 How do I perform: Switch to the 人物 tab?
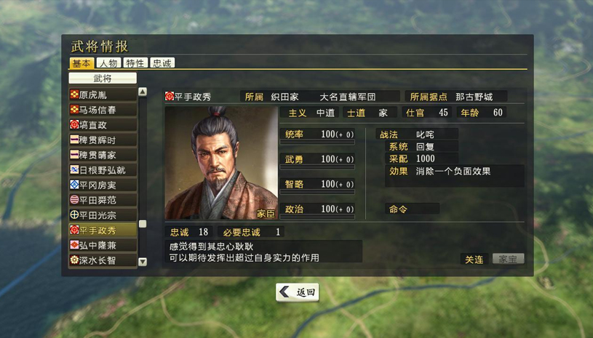[x=108, y=63]
